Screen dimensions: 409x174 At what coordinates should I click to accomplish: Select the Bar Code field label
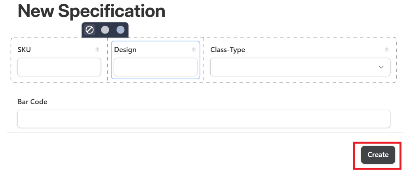(32, 102)
